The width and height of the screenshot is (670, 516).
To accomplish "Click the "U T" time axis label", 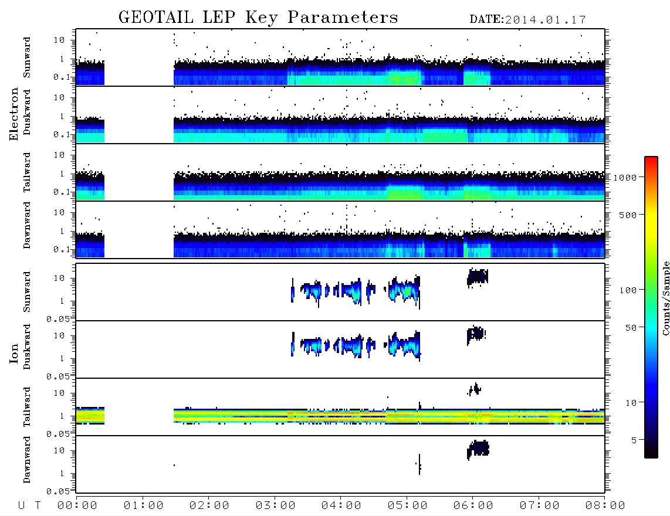I will (x=29, y=506).
